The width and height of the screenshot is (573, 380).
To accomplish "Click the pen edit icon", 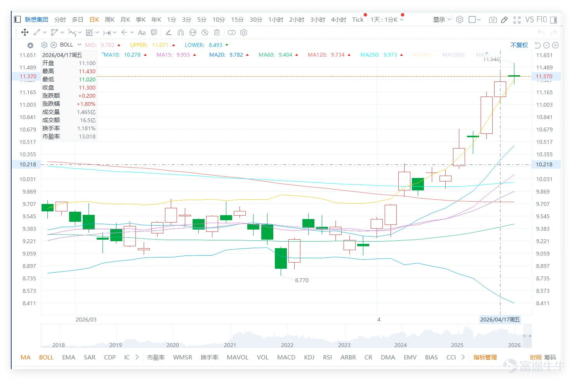I will [x=504, y=20].
